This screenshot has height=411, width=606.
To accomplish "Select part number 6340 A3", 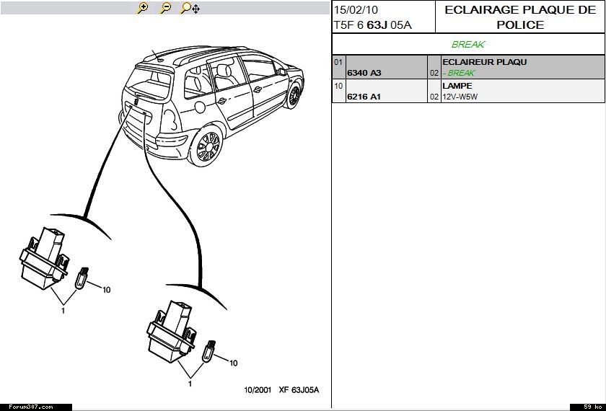I will point(364,74).
